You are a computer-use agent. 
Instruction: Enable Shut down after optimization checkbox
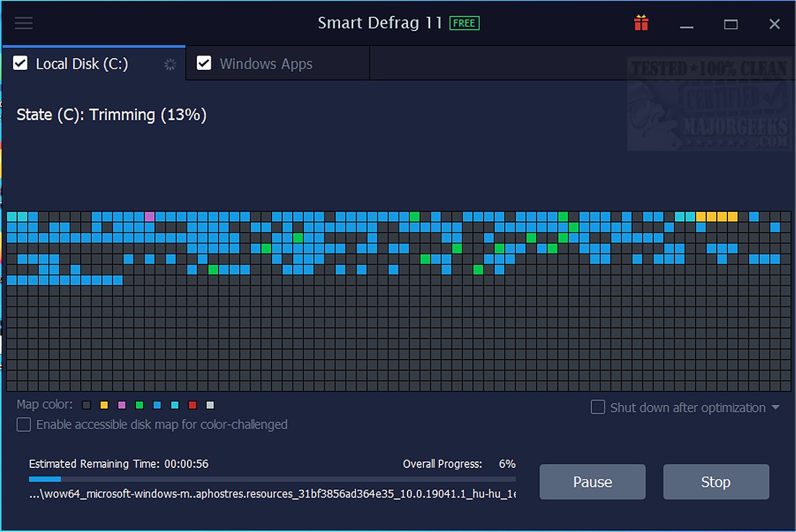pyautogui.click(x=598, y=407)
